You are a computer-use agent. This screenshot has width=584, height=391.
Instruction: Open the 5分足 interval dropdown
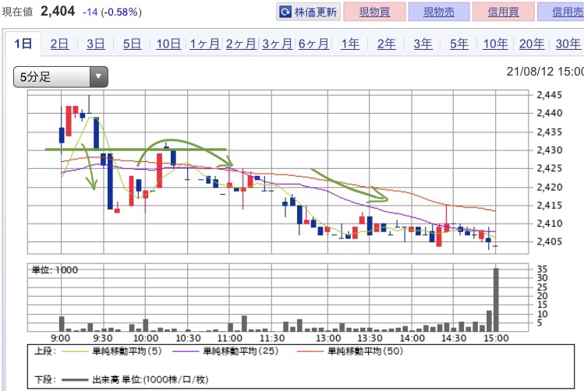(61, 77)
